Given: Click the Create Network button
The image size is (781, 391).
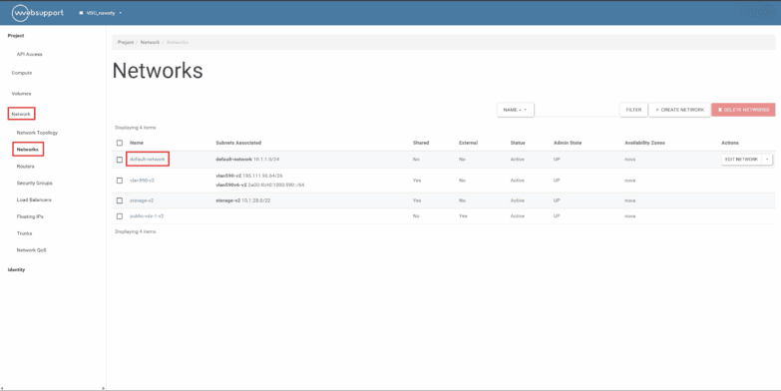Looking at the screenshot, I should coord(679,110).
